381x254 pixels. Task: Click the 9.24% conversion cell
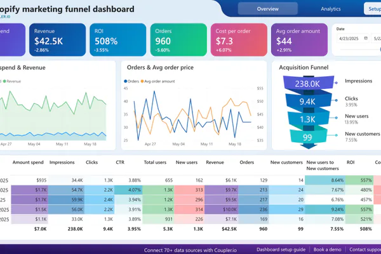(325, 210)
